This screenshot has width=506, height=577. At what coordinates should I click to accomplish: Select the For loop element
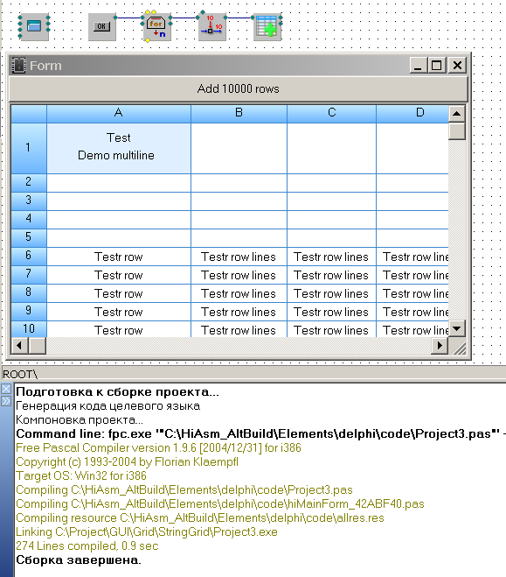coord(156,27)
